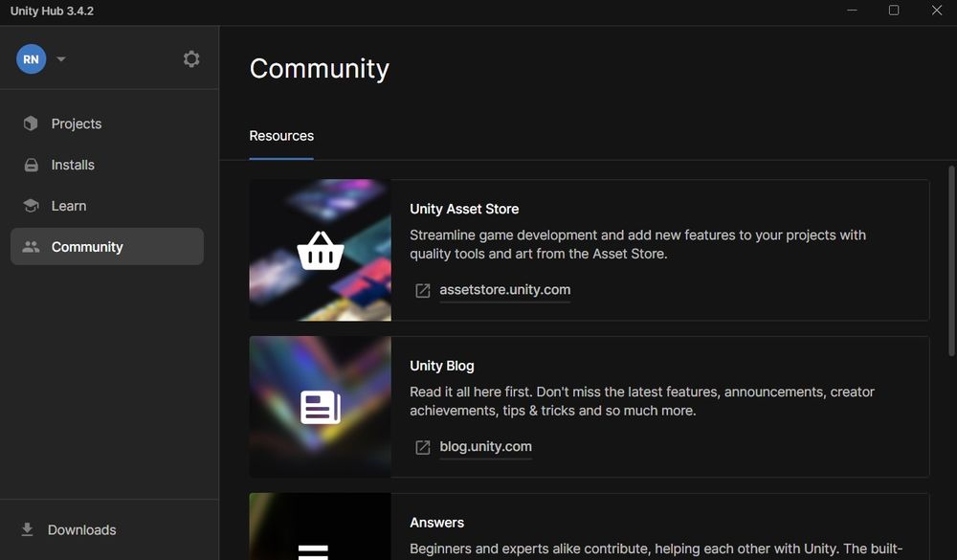Open the assetstore.unity.com link

coord(504,289)
